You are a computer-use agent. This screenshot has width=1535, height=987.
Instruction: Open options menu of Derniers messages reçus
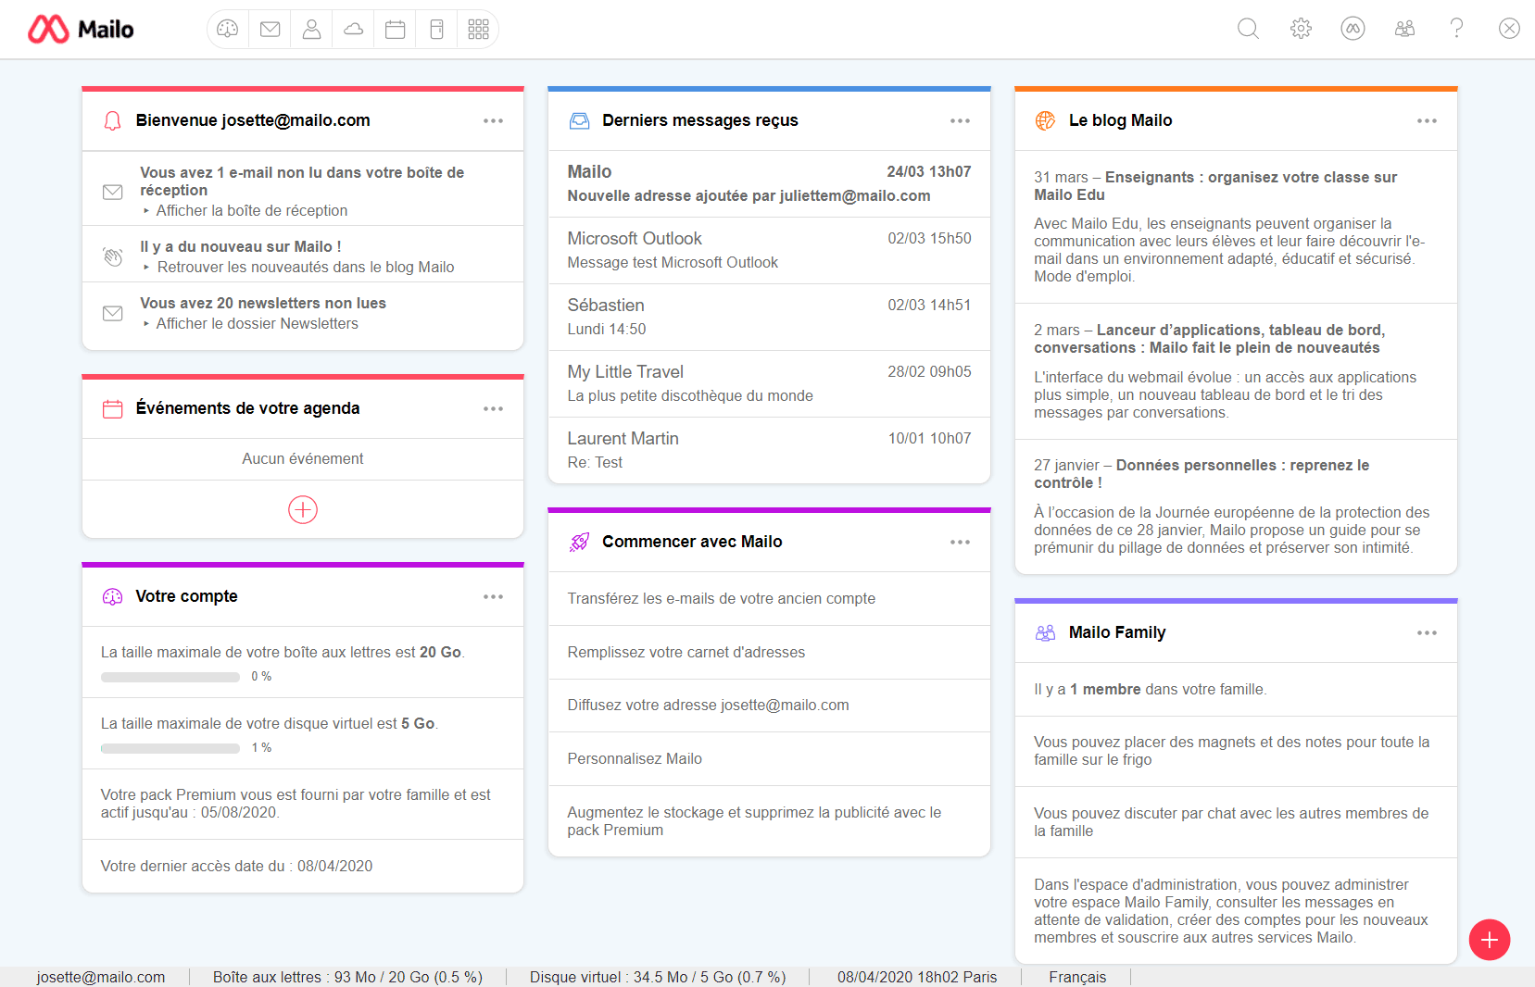pyautogui.click(x=960, y=120)
